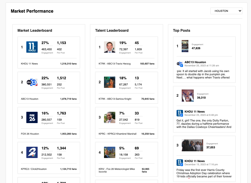Click the '380,551' engagement value

click(46, 85)
